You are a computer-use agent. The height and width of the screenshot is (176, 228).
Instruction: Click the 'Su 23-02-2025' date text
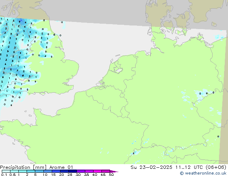[151, 167]
